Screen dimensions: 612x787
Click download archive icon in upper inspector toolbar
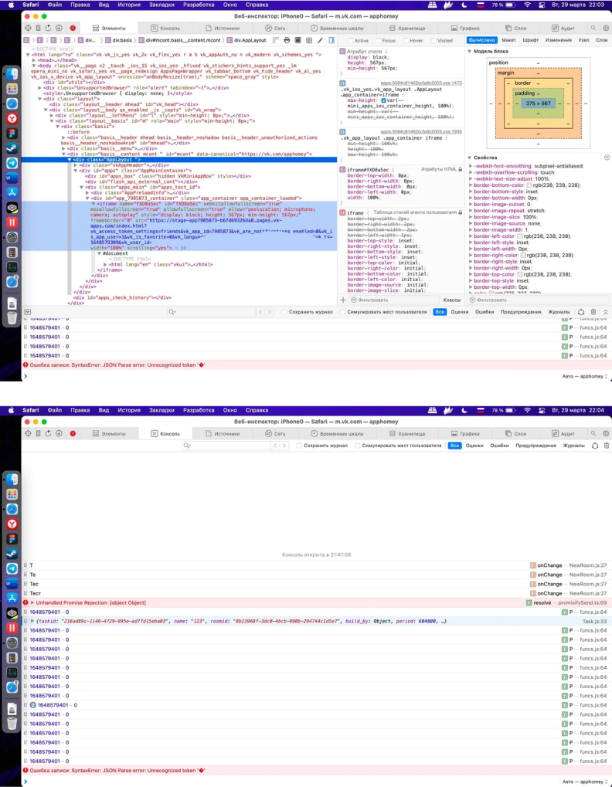(59, 28)
